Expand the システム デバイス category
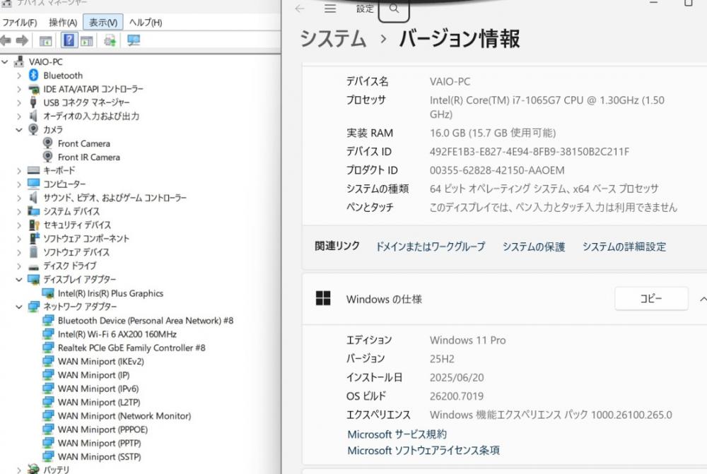707x474 pixels. [x=19, y=211]
